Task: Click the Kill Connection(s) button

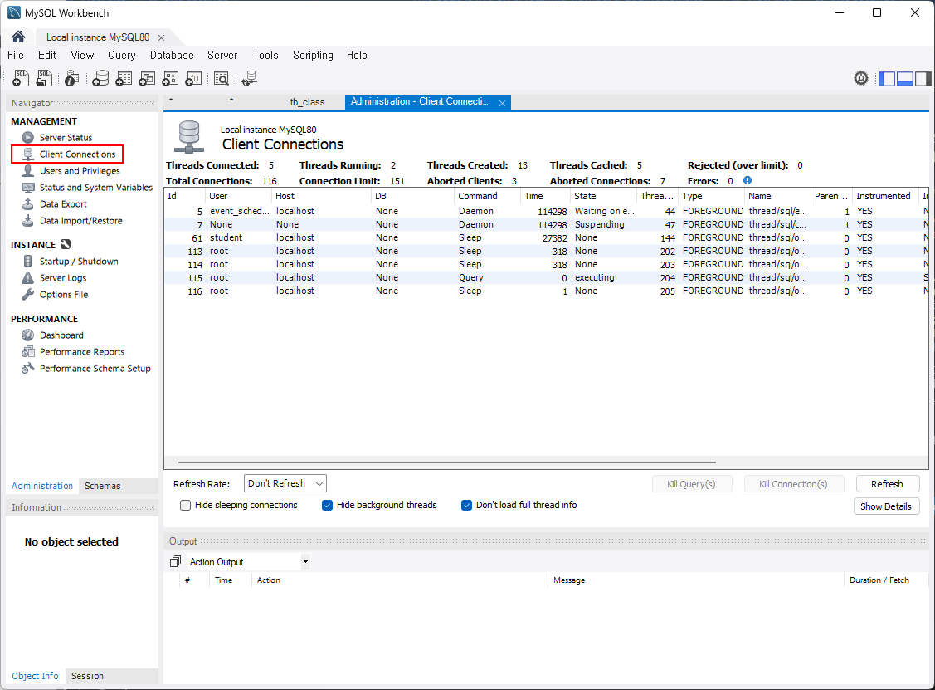Action: coord(794,484)
